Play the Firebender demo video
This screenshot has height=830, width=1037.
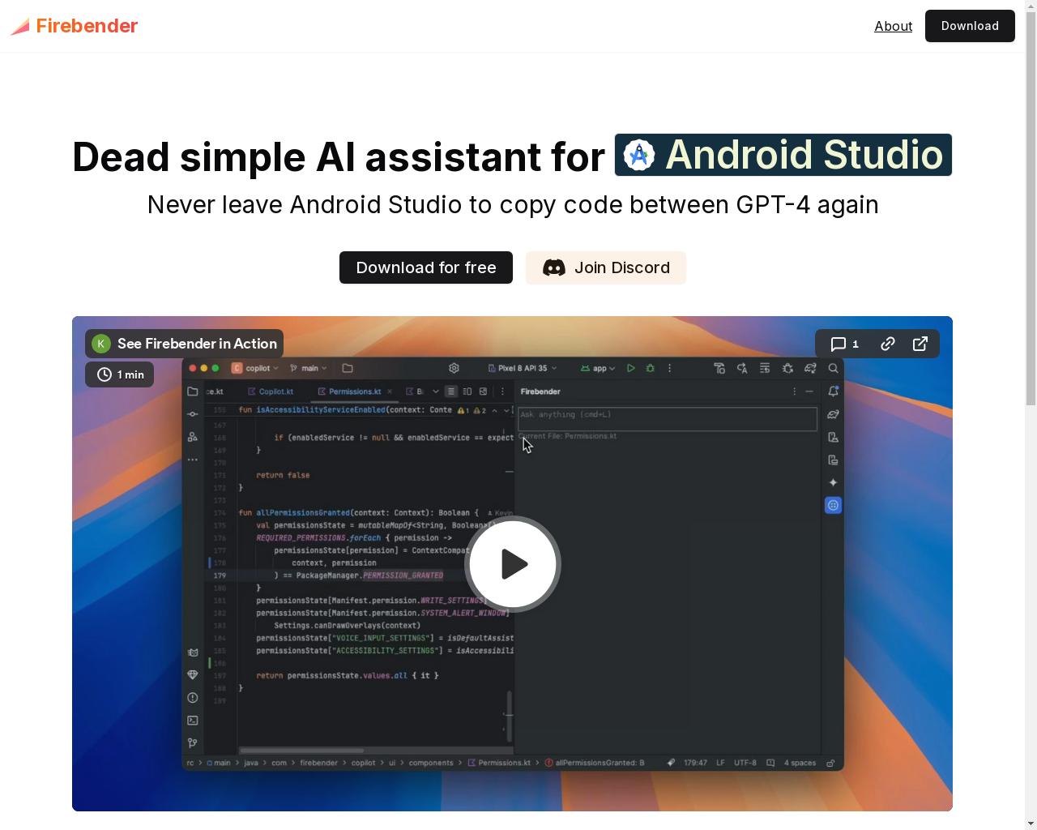pyautogui.click(x=513, y=564)
